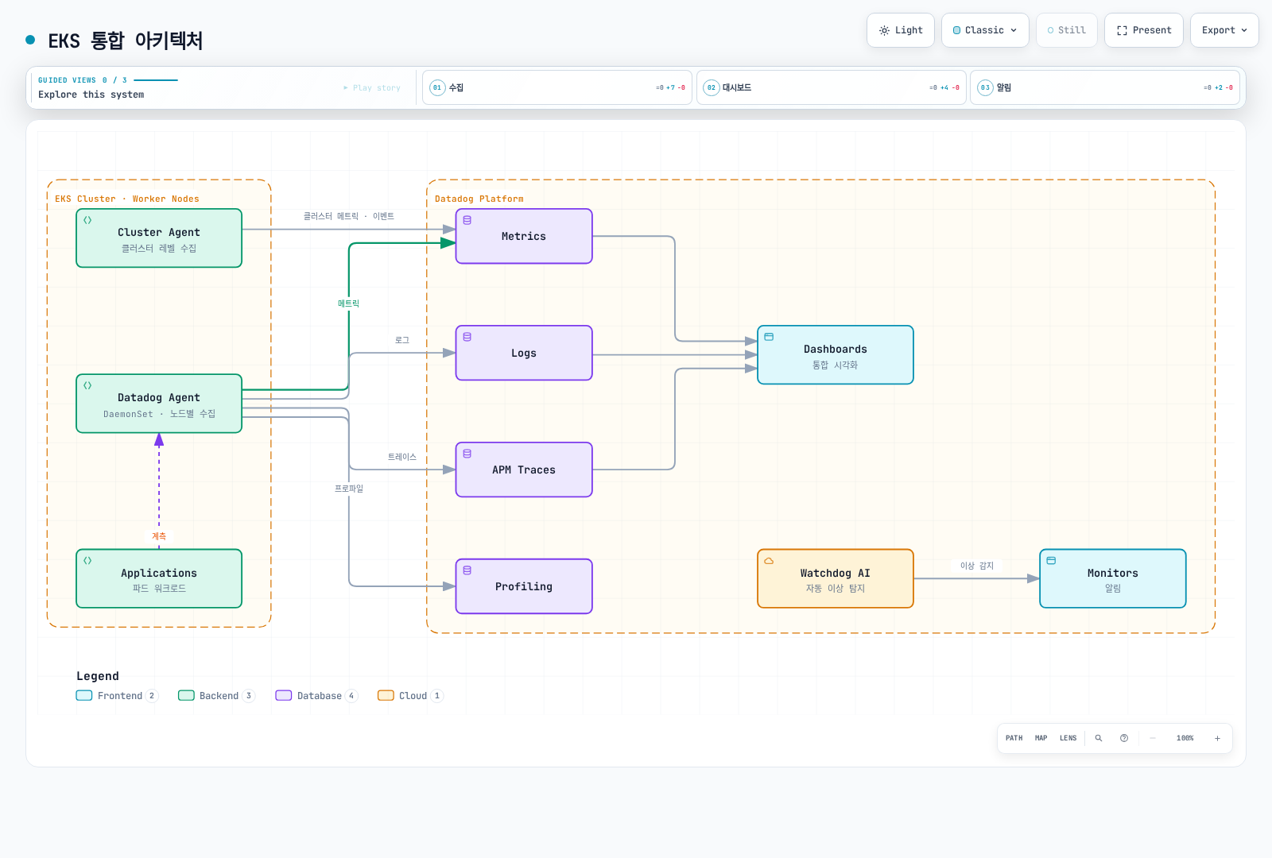Select the Datadog Agent node

tap(159, 404)
